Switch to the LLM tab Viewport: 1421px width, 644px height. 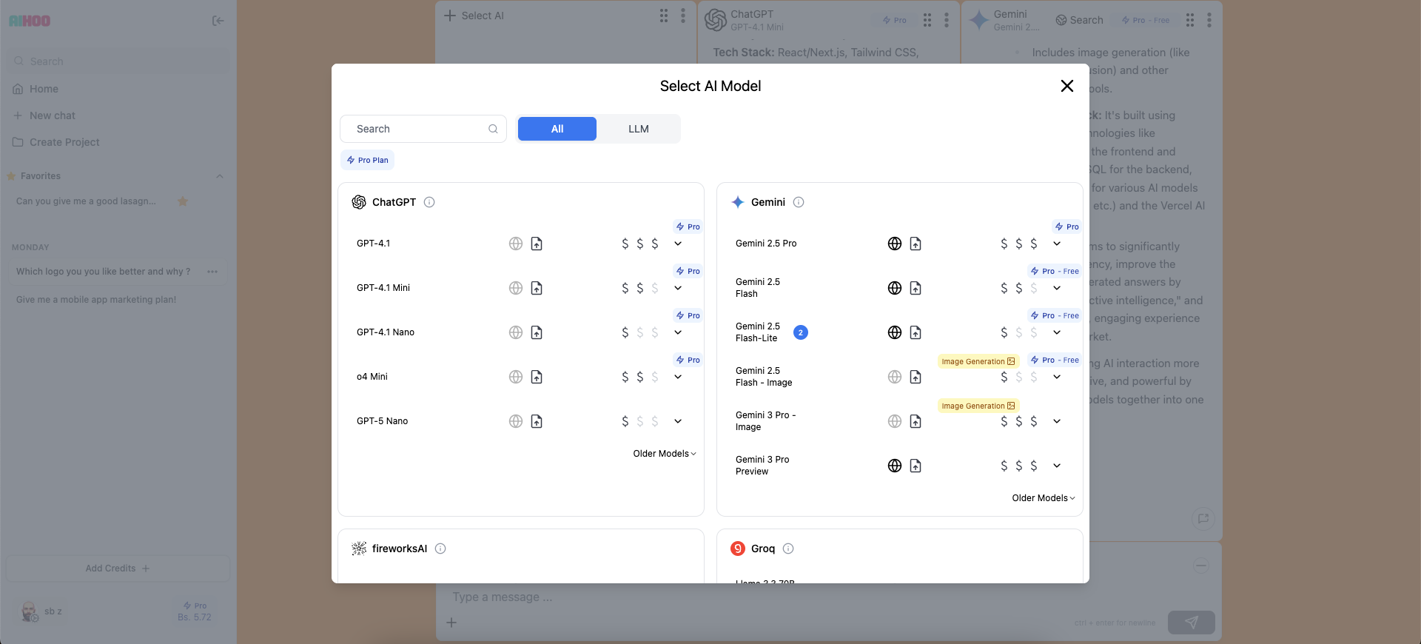point(638,129)
